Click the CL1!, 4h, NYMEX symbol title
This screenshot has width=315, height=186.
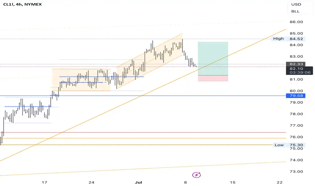coord(22,4)
